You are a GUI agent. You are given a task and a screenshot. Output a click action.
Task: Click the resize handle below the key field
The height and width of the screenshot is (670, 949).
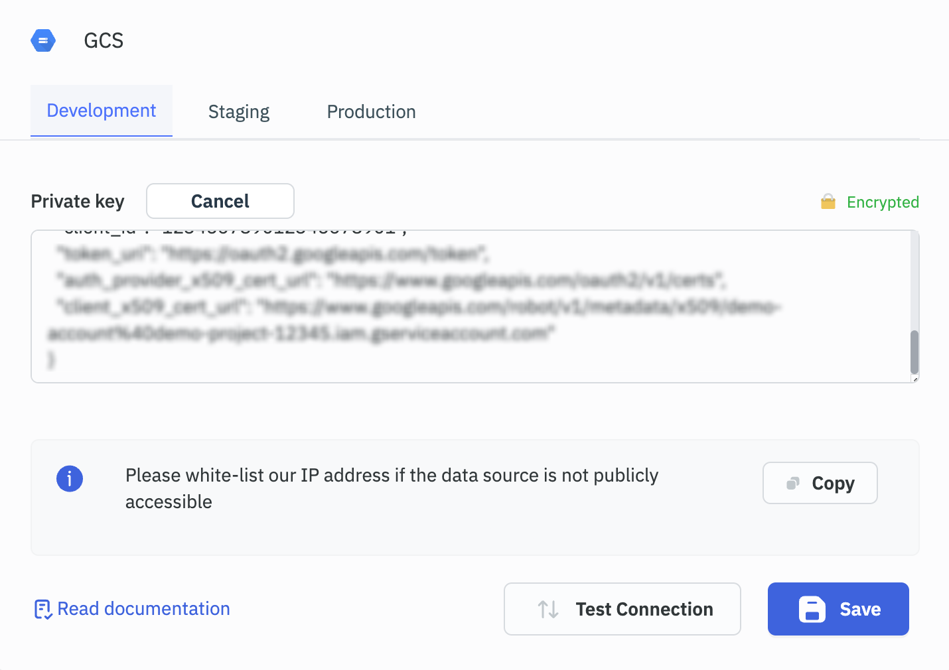pyautogui.click(x=916, y=378)
